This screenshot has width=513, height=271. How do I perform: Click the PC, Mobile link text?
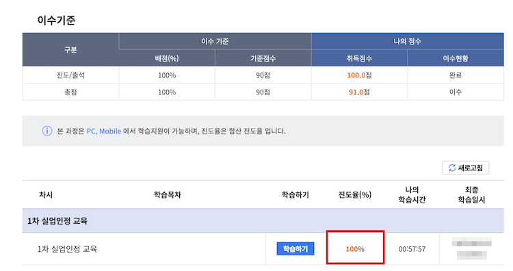point(104,131)
